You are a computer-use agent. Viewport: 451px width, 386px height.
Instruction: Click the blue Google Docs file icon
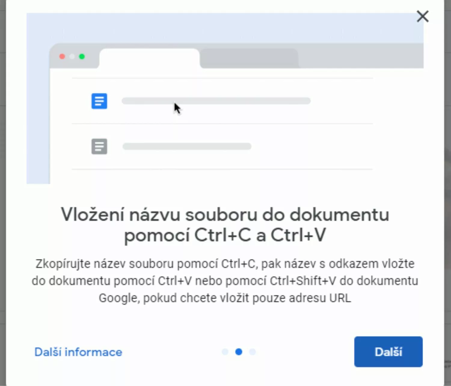click(99, 101)
